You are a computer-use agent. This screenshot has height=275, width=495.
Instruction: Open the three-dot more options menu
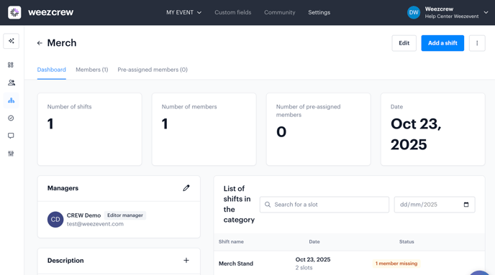coord(477,43)
